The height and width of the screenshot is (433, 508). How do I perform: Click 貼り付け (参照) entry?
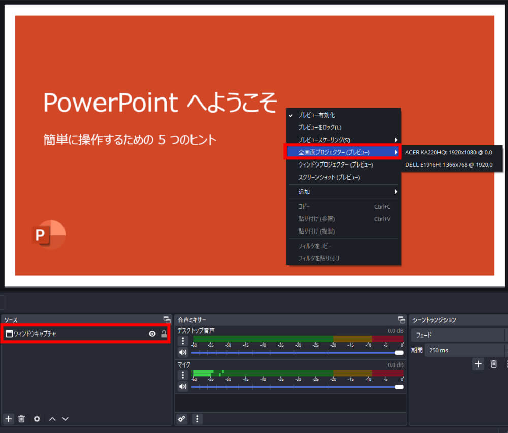pos(343,219)
